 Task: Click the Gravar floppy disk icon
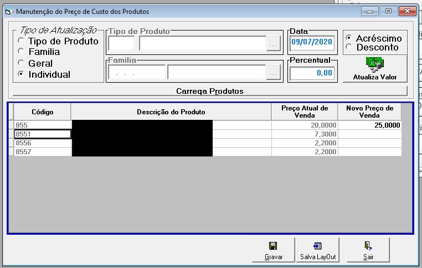point(273,246)
